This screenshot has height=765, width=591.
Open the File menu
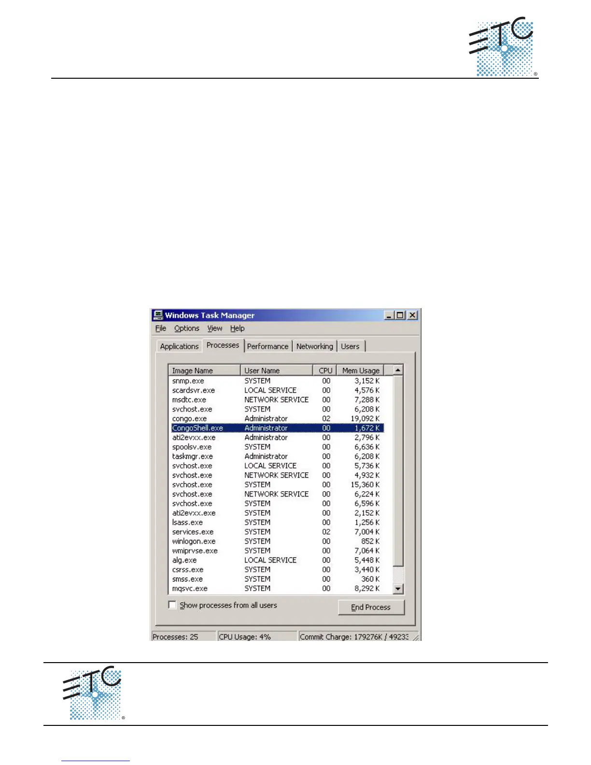tap(161, 328)
